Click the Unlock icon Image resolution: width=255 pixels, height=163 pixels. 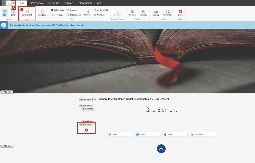tap(87, 13)
